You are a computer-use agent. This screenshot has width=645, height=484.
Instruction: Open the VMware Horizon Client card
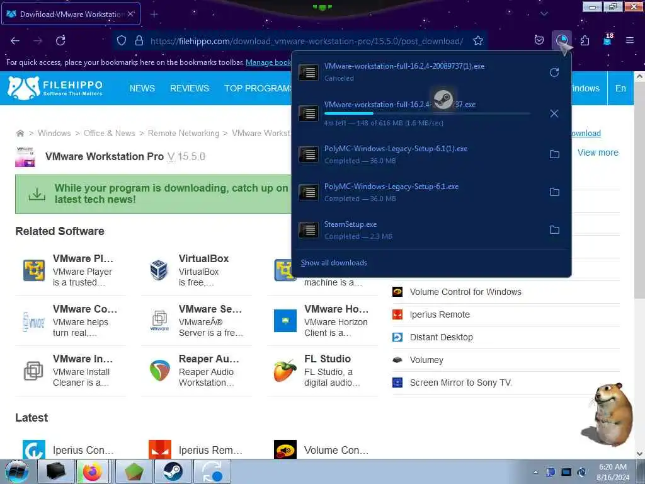[322, 320]
